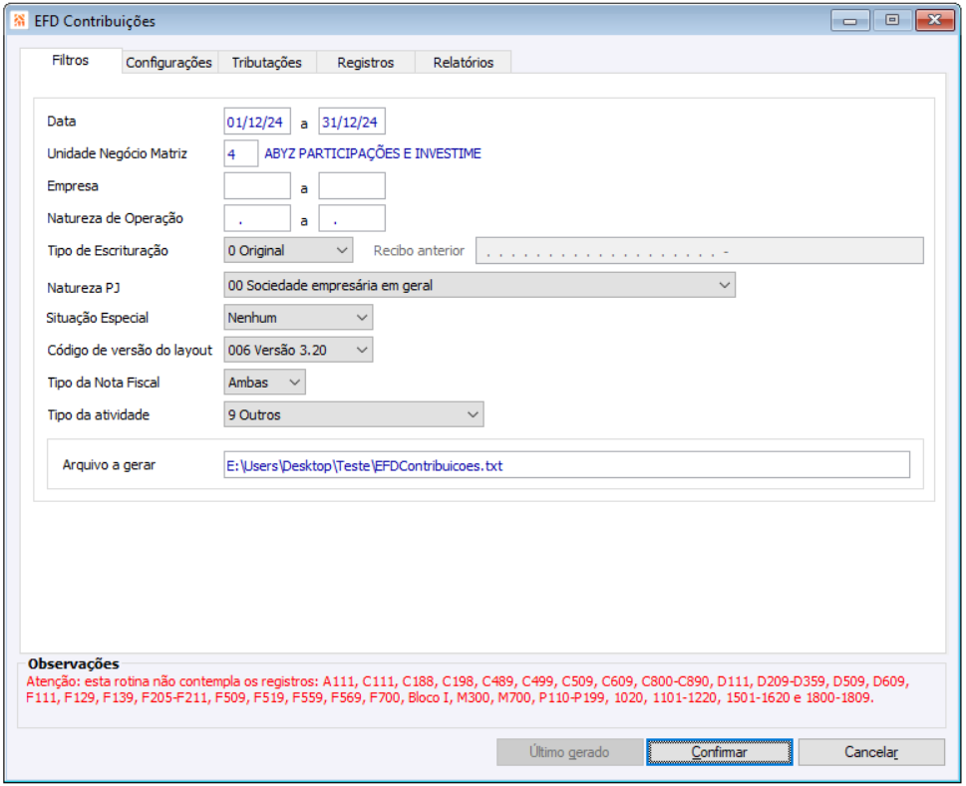Switch to the Filtros tab

click(x=70, y=61)
